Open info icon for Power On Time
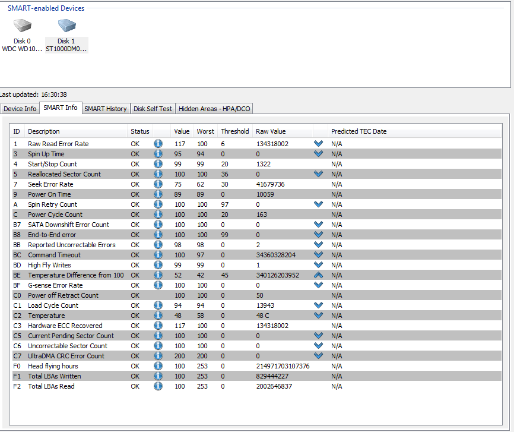The image size is (514, 432). (x=158, y=194)
